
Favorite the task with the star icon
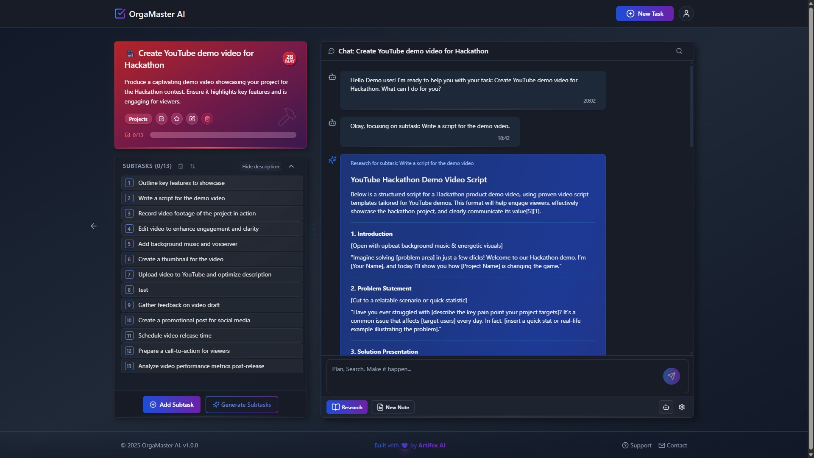point(177,119)
